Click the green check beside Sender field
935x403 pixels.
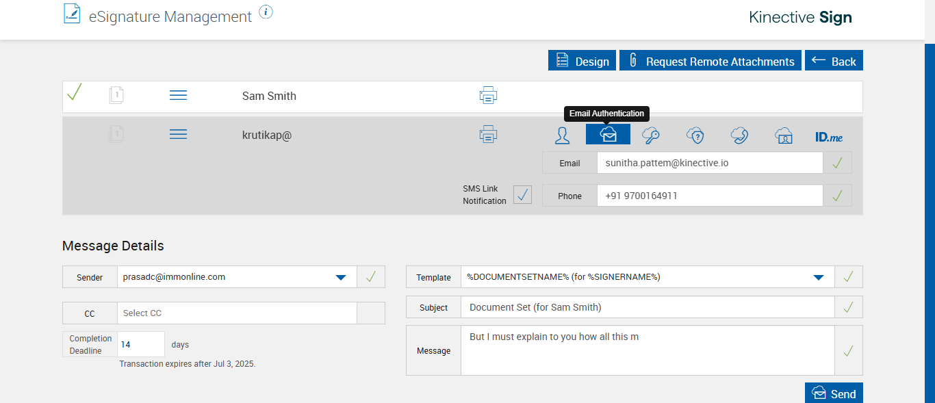click(371, 277)
